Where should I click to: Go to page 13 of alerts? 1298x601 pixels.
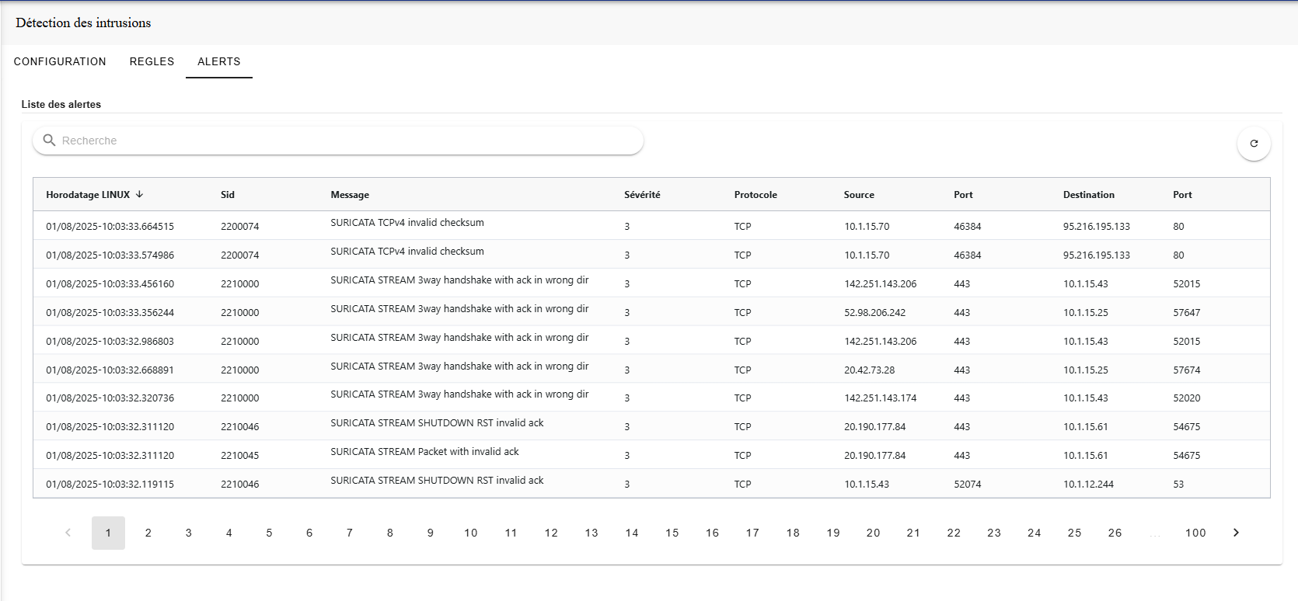(591, 533)
